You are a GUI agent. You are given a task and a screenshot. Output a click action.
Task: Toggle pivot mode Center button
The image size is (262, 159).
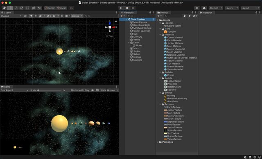pos(50,8)
